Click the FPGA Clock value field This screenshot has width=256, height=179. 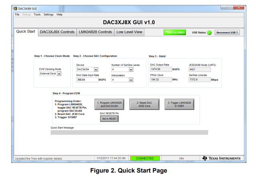pos(161,80)
